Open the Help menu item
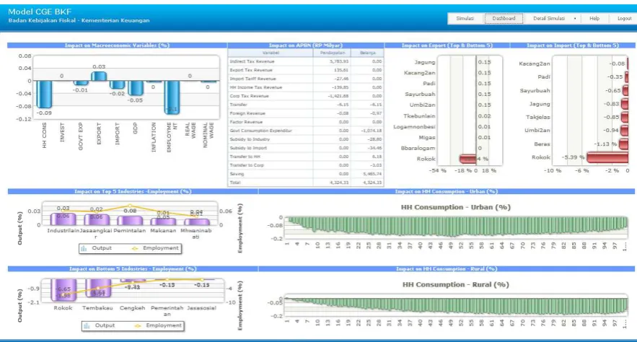 coord(594,19)
